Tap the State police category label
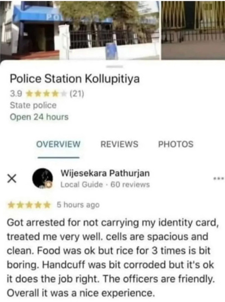225x302 pixels. 33,105
